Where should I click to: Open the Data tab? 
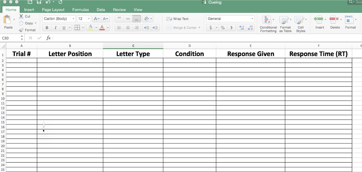point(101,10)
